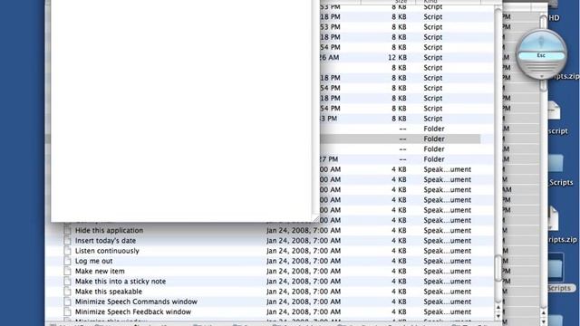Click Speak...ument kind for Listen continuously
The height and width of the screenshot is (326, 580).
pos(447,251)
